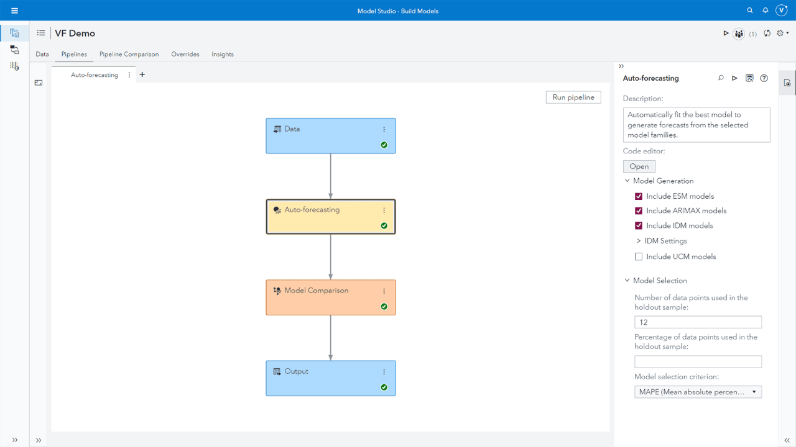Click the holdout sample percentage field
The image size is (796, 447).
(x=698, y=361)
